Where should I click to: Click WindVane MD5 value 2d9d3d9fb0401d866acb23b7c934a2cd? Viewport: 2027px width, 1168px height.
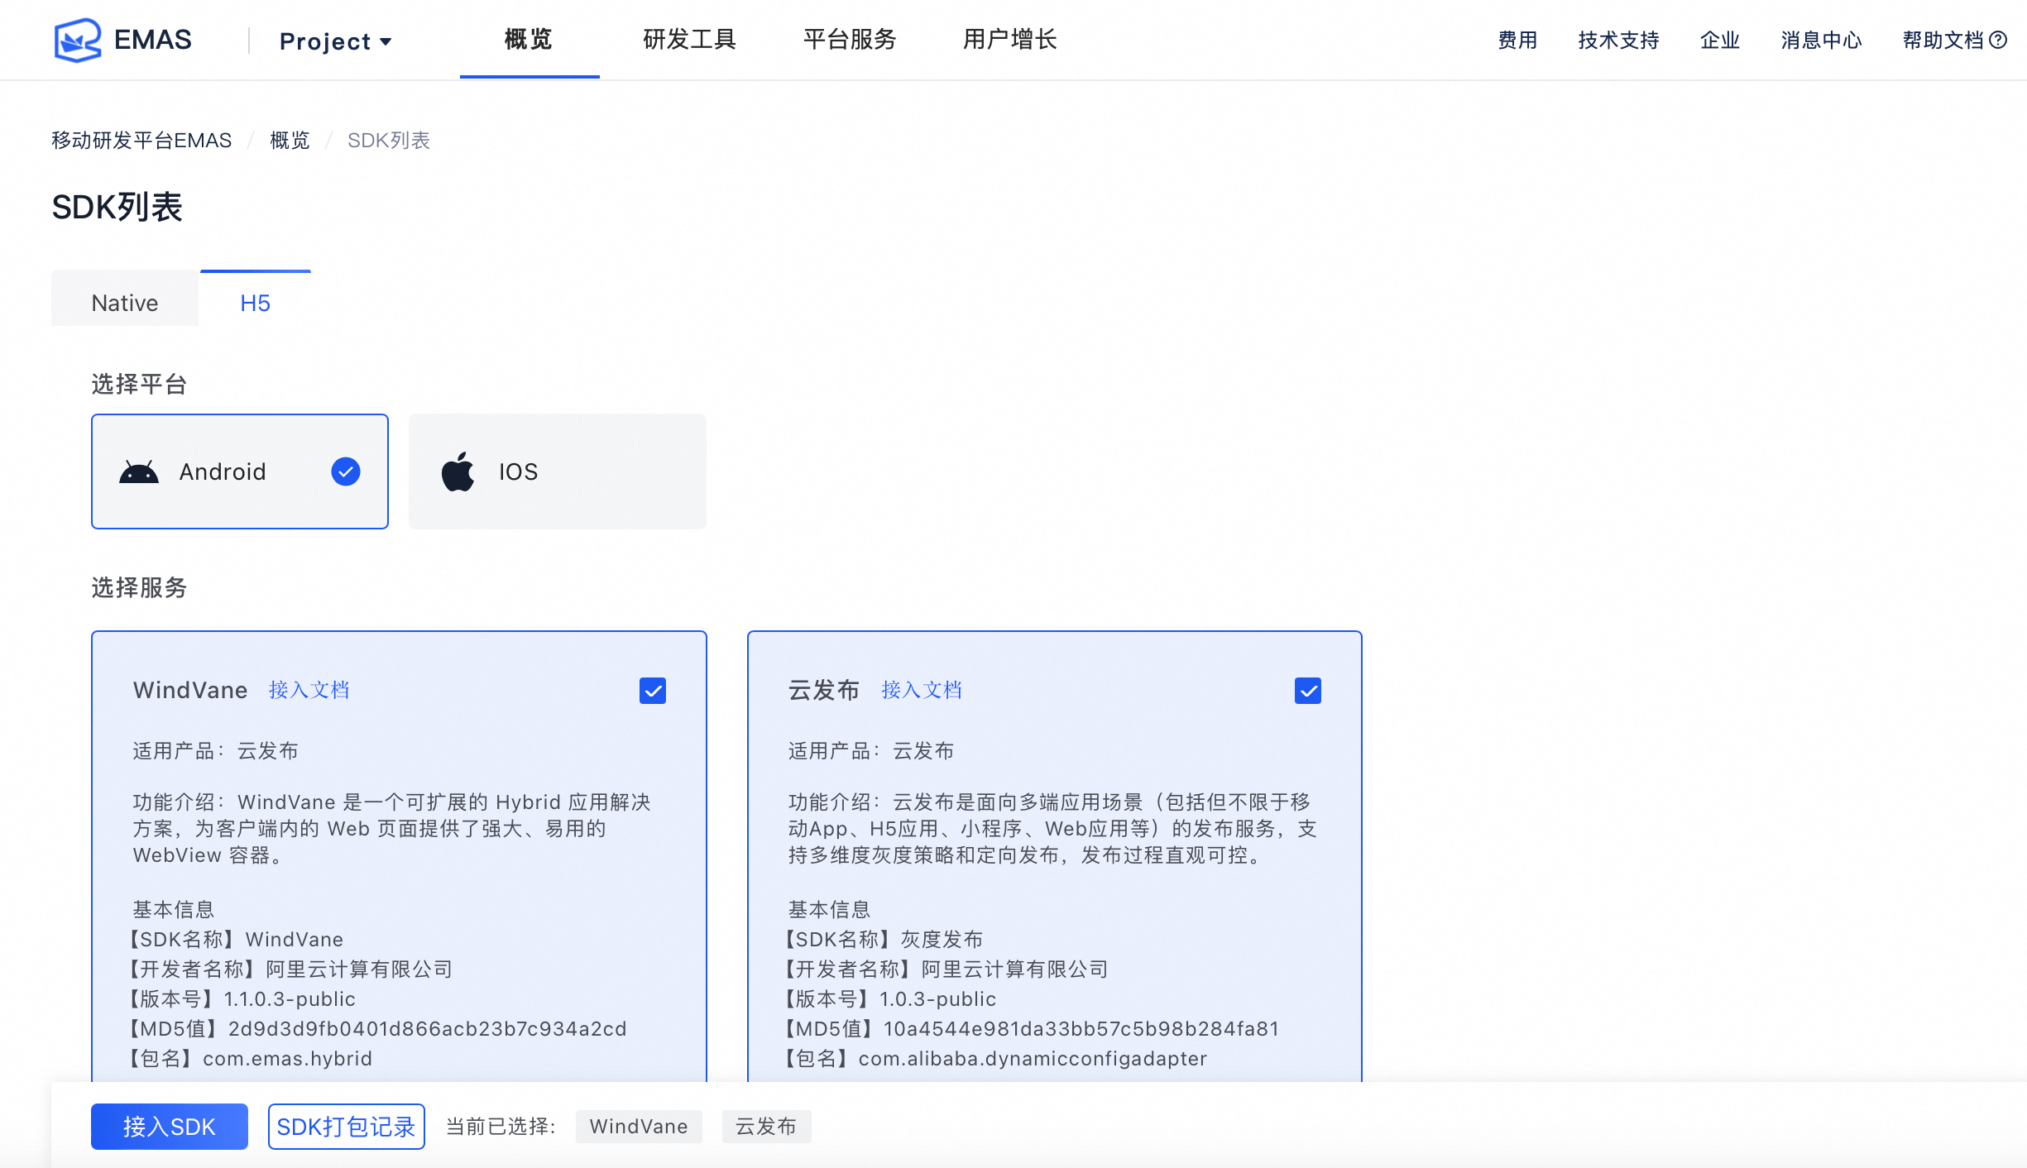click(428, 1028)
